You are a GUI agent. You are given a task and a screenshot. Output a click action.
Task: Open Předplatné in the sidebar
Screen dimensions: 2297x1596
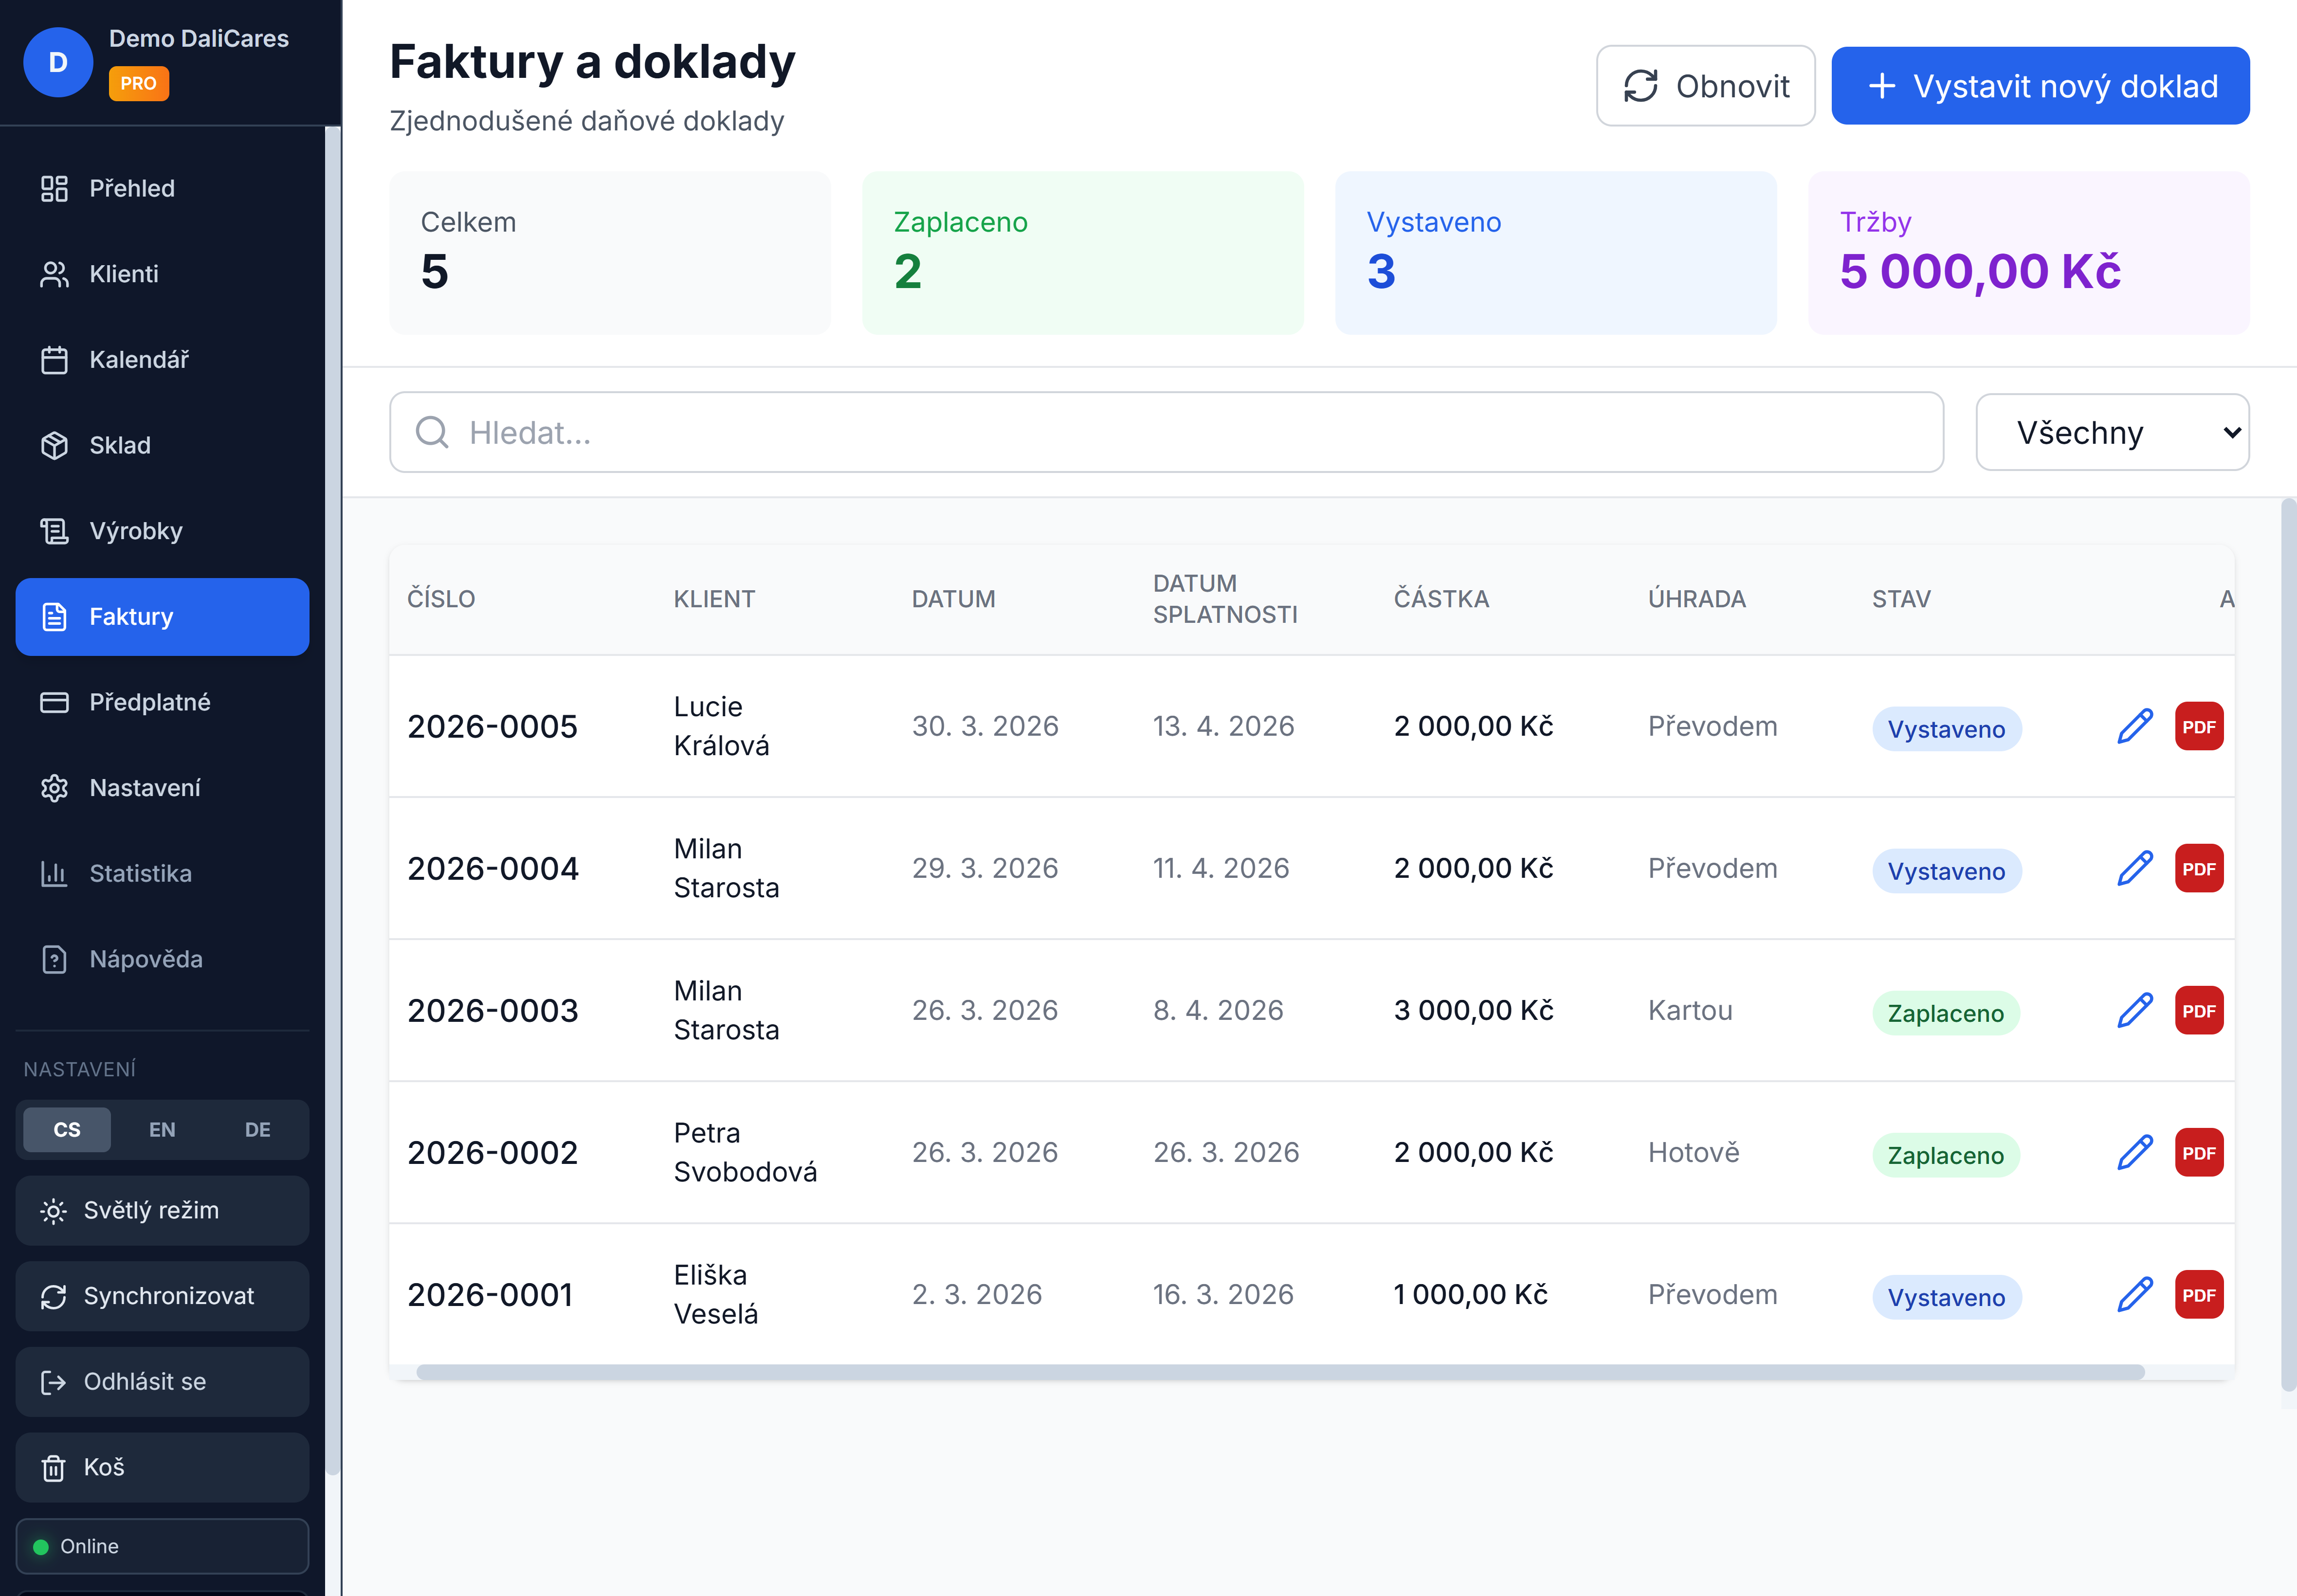[x=149, y=702]
